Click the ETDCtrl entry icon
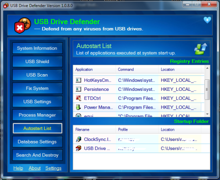The image size is (220, 180). pyautogui.click(x=78, y=98)
